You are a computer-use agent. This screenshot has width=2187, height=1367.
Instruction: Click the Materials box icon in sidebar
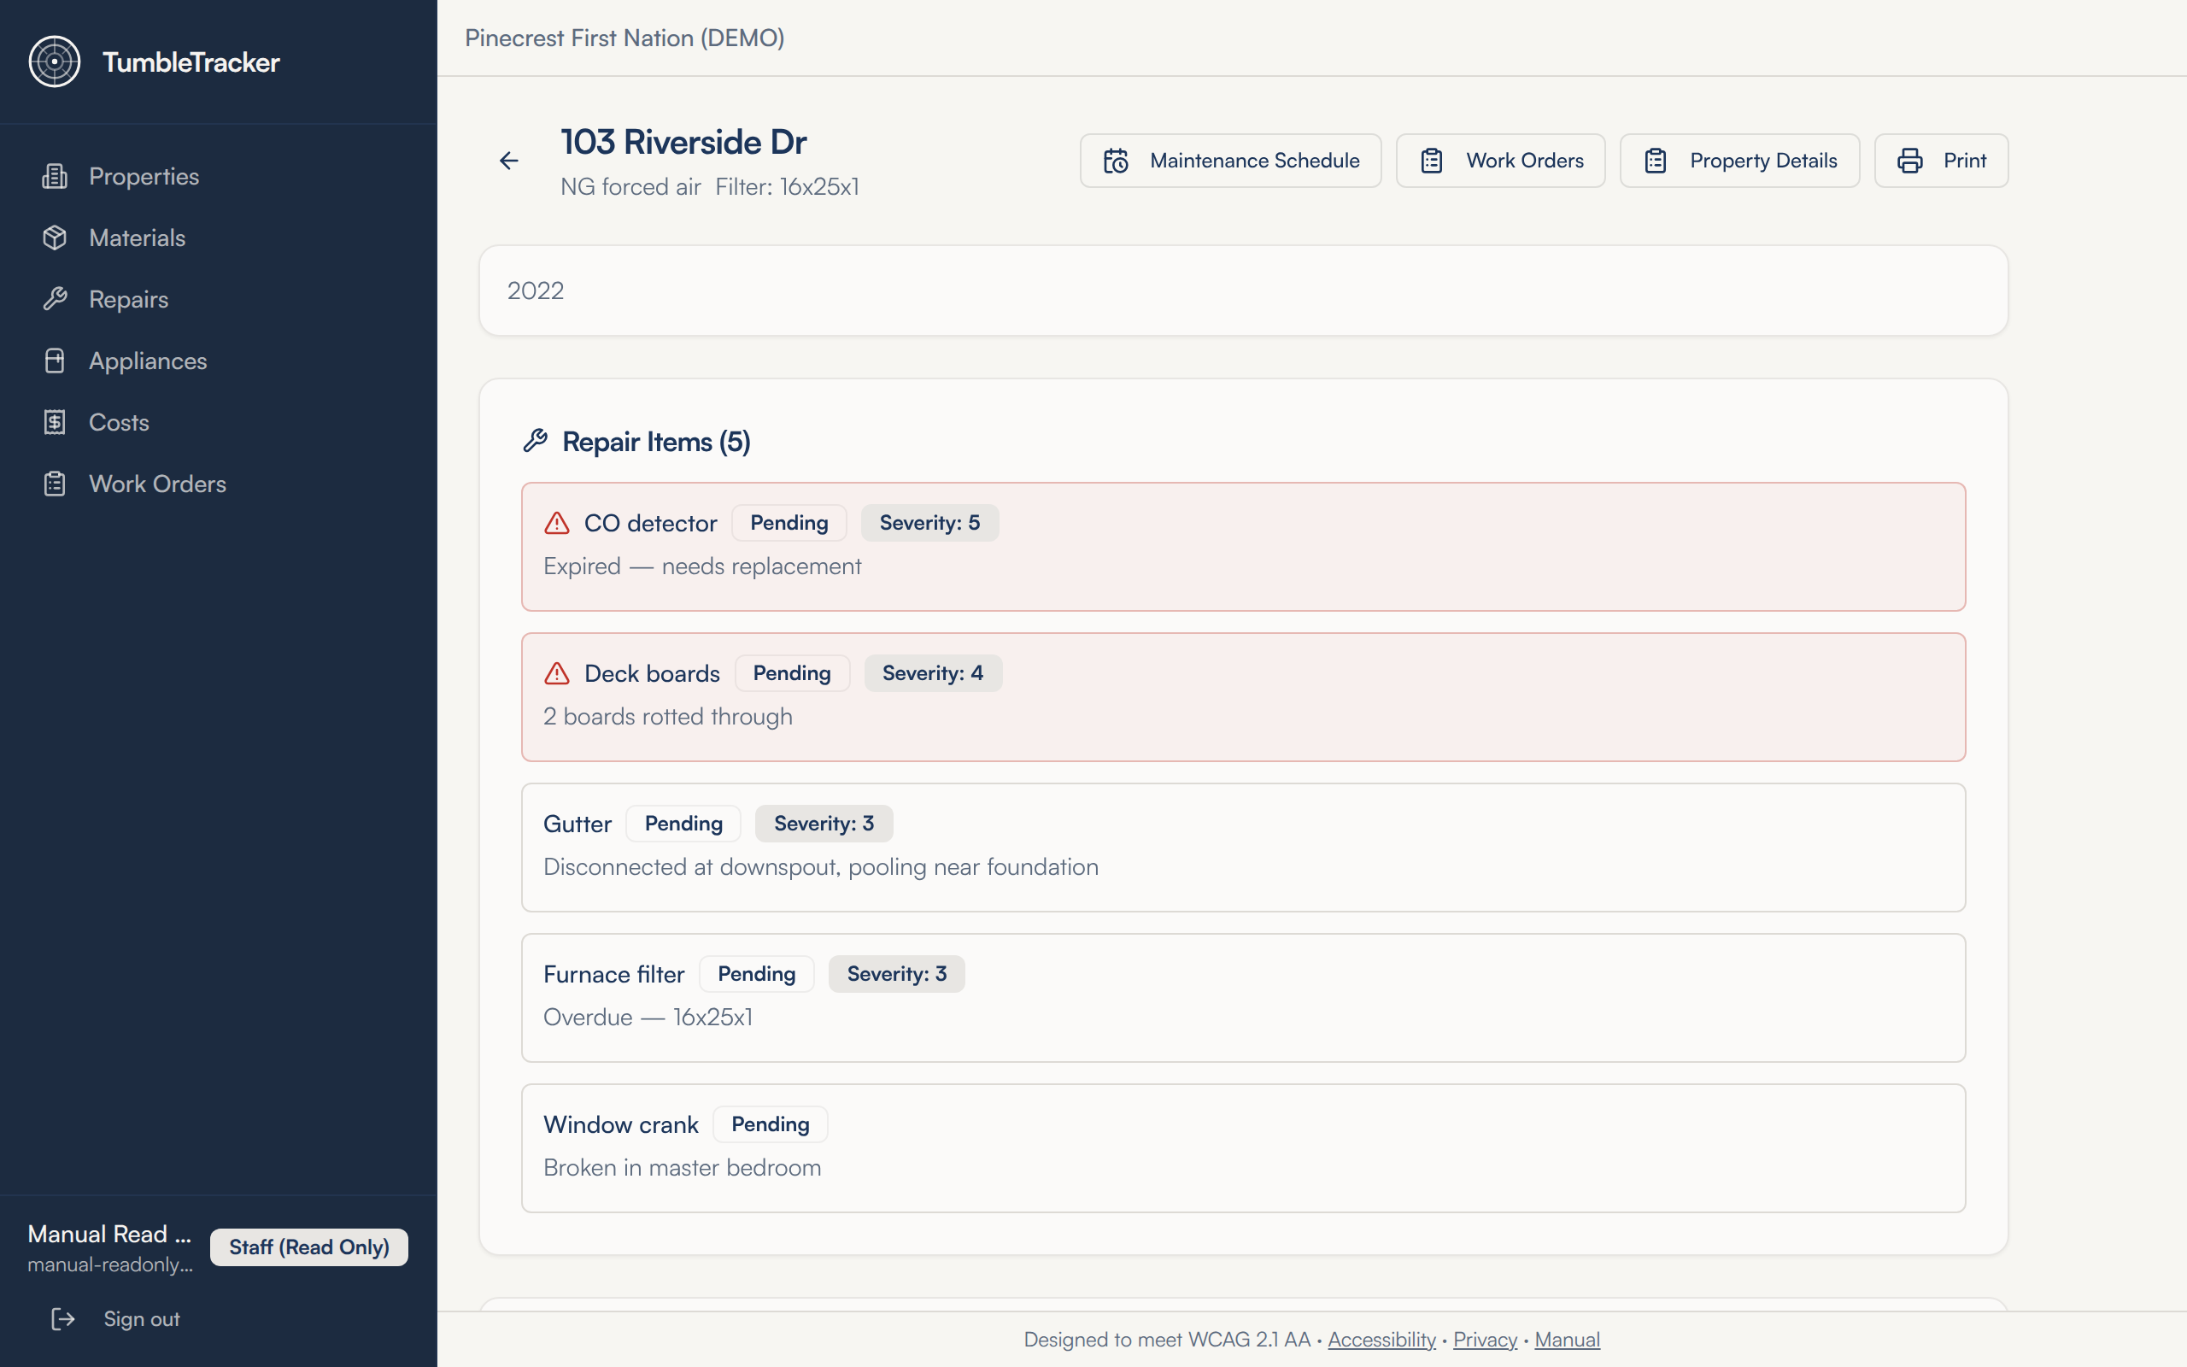(x=54, y=238)
